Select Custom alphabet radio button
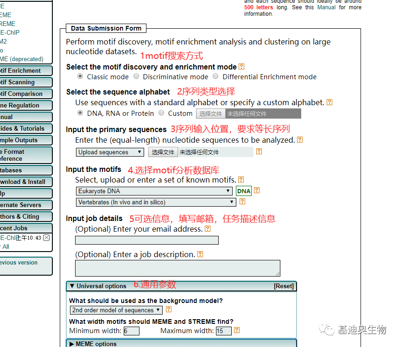Viewport: 399px width, 347px height. [161, 113]
